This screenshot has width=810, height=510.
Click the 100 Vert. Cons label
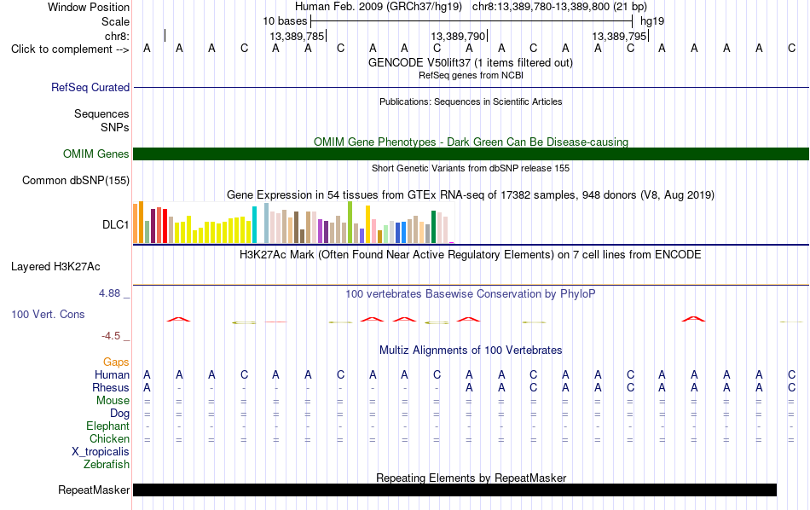[x=48, y=314]
